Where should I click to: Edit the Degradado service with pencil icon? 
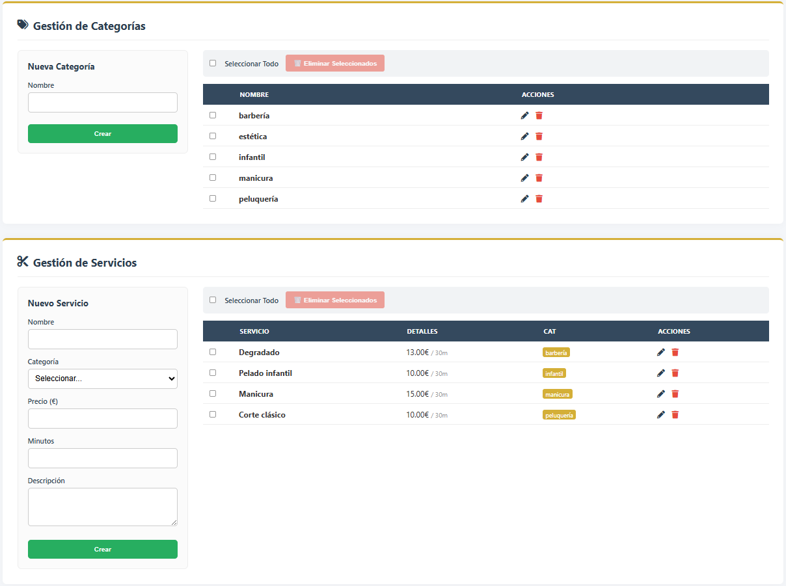(x=660, y=353)
